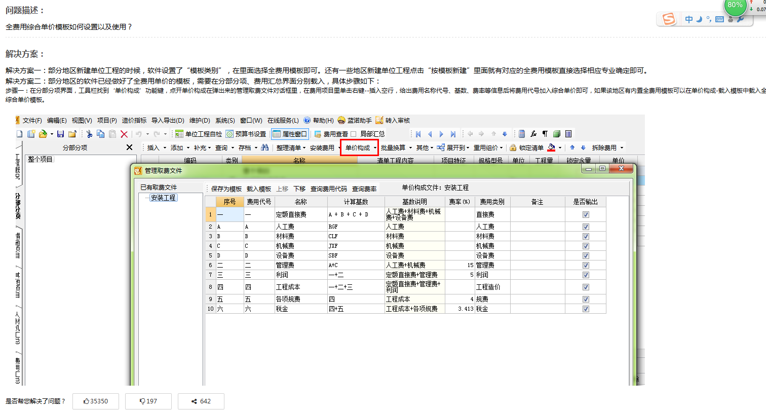Click the open folder toolbar icon
The height and width of the screenshot is (410, 766).
point(43,134)
